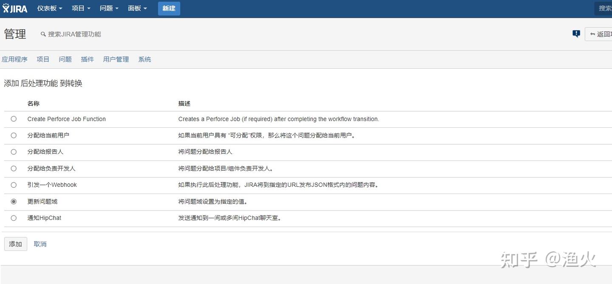612x284 pixels.
Task: Click the JIRA logo icon
Action: [15, 8]
